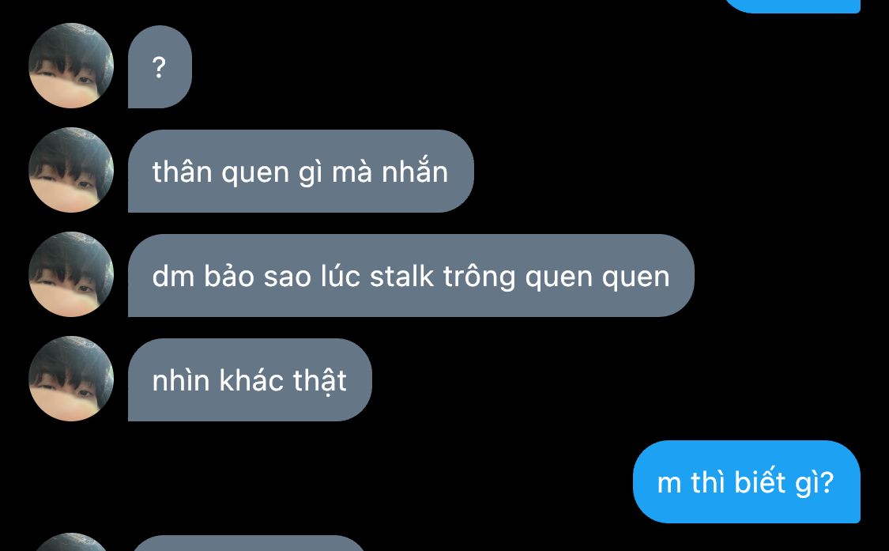
Task: Select the "?" message bubble
Action: pos(160,67)
